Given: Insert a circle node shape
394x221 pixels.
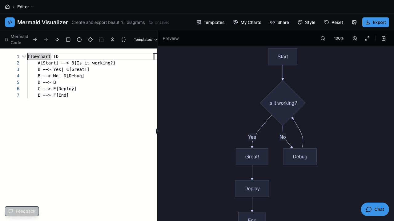Looking at the screenshot, I should click(79, 40).
